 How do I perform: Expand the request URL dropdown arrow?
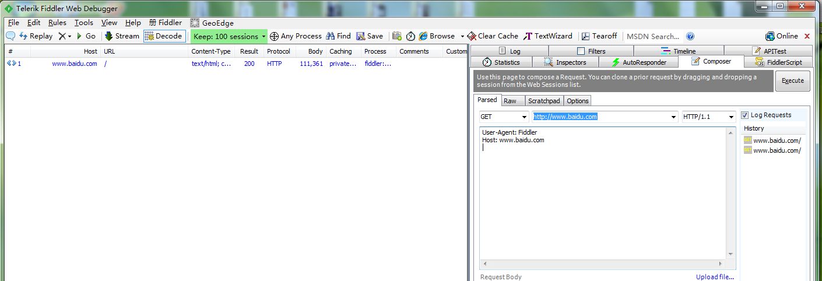tap(674, 117)
